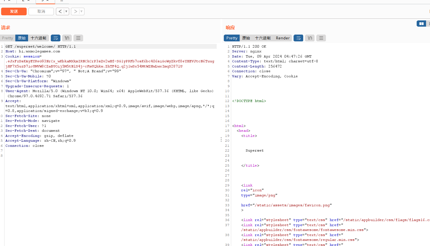Viewport: 430px width, 246px height.
Task: Select request 十六进制 hex tab
Action: [38, 38]
